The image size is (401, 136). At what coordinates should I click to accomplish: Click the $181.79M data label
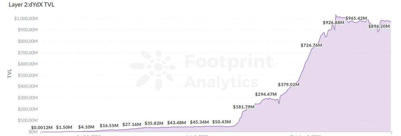click(x=244, y=107)
